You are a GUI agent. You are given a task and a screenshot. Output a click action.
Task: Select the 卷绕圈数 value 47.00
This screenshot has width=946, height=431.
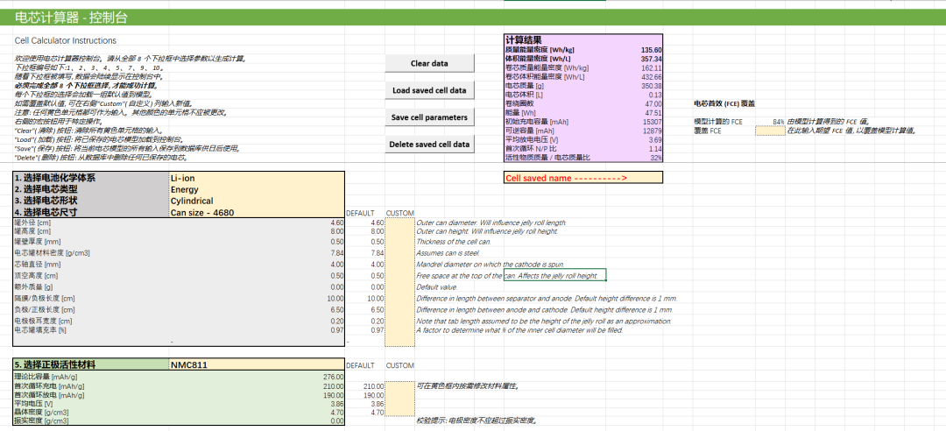[654, 104]
